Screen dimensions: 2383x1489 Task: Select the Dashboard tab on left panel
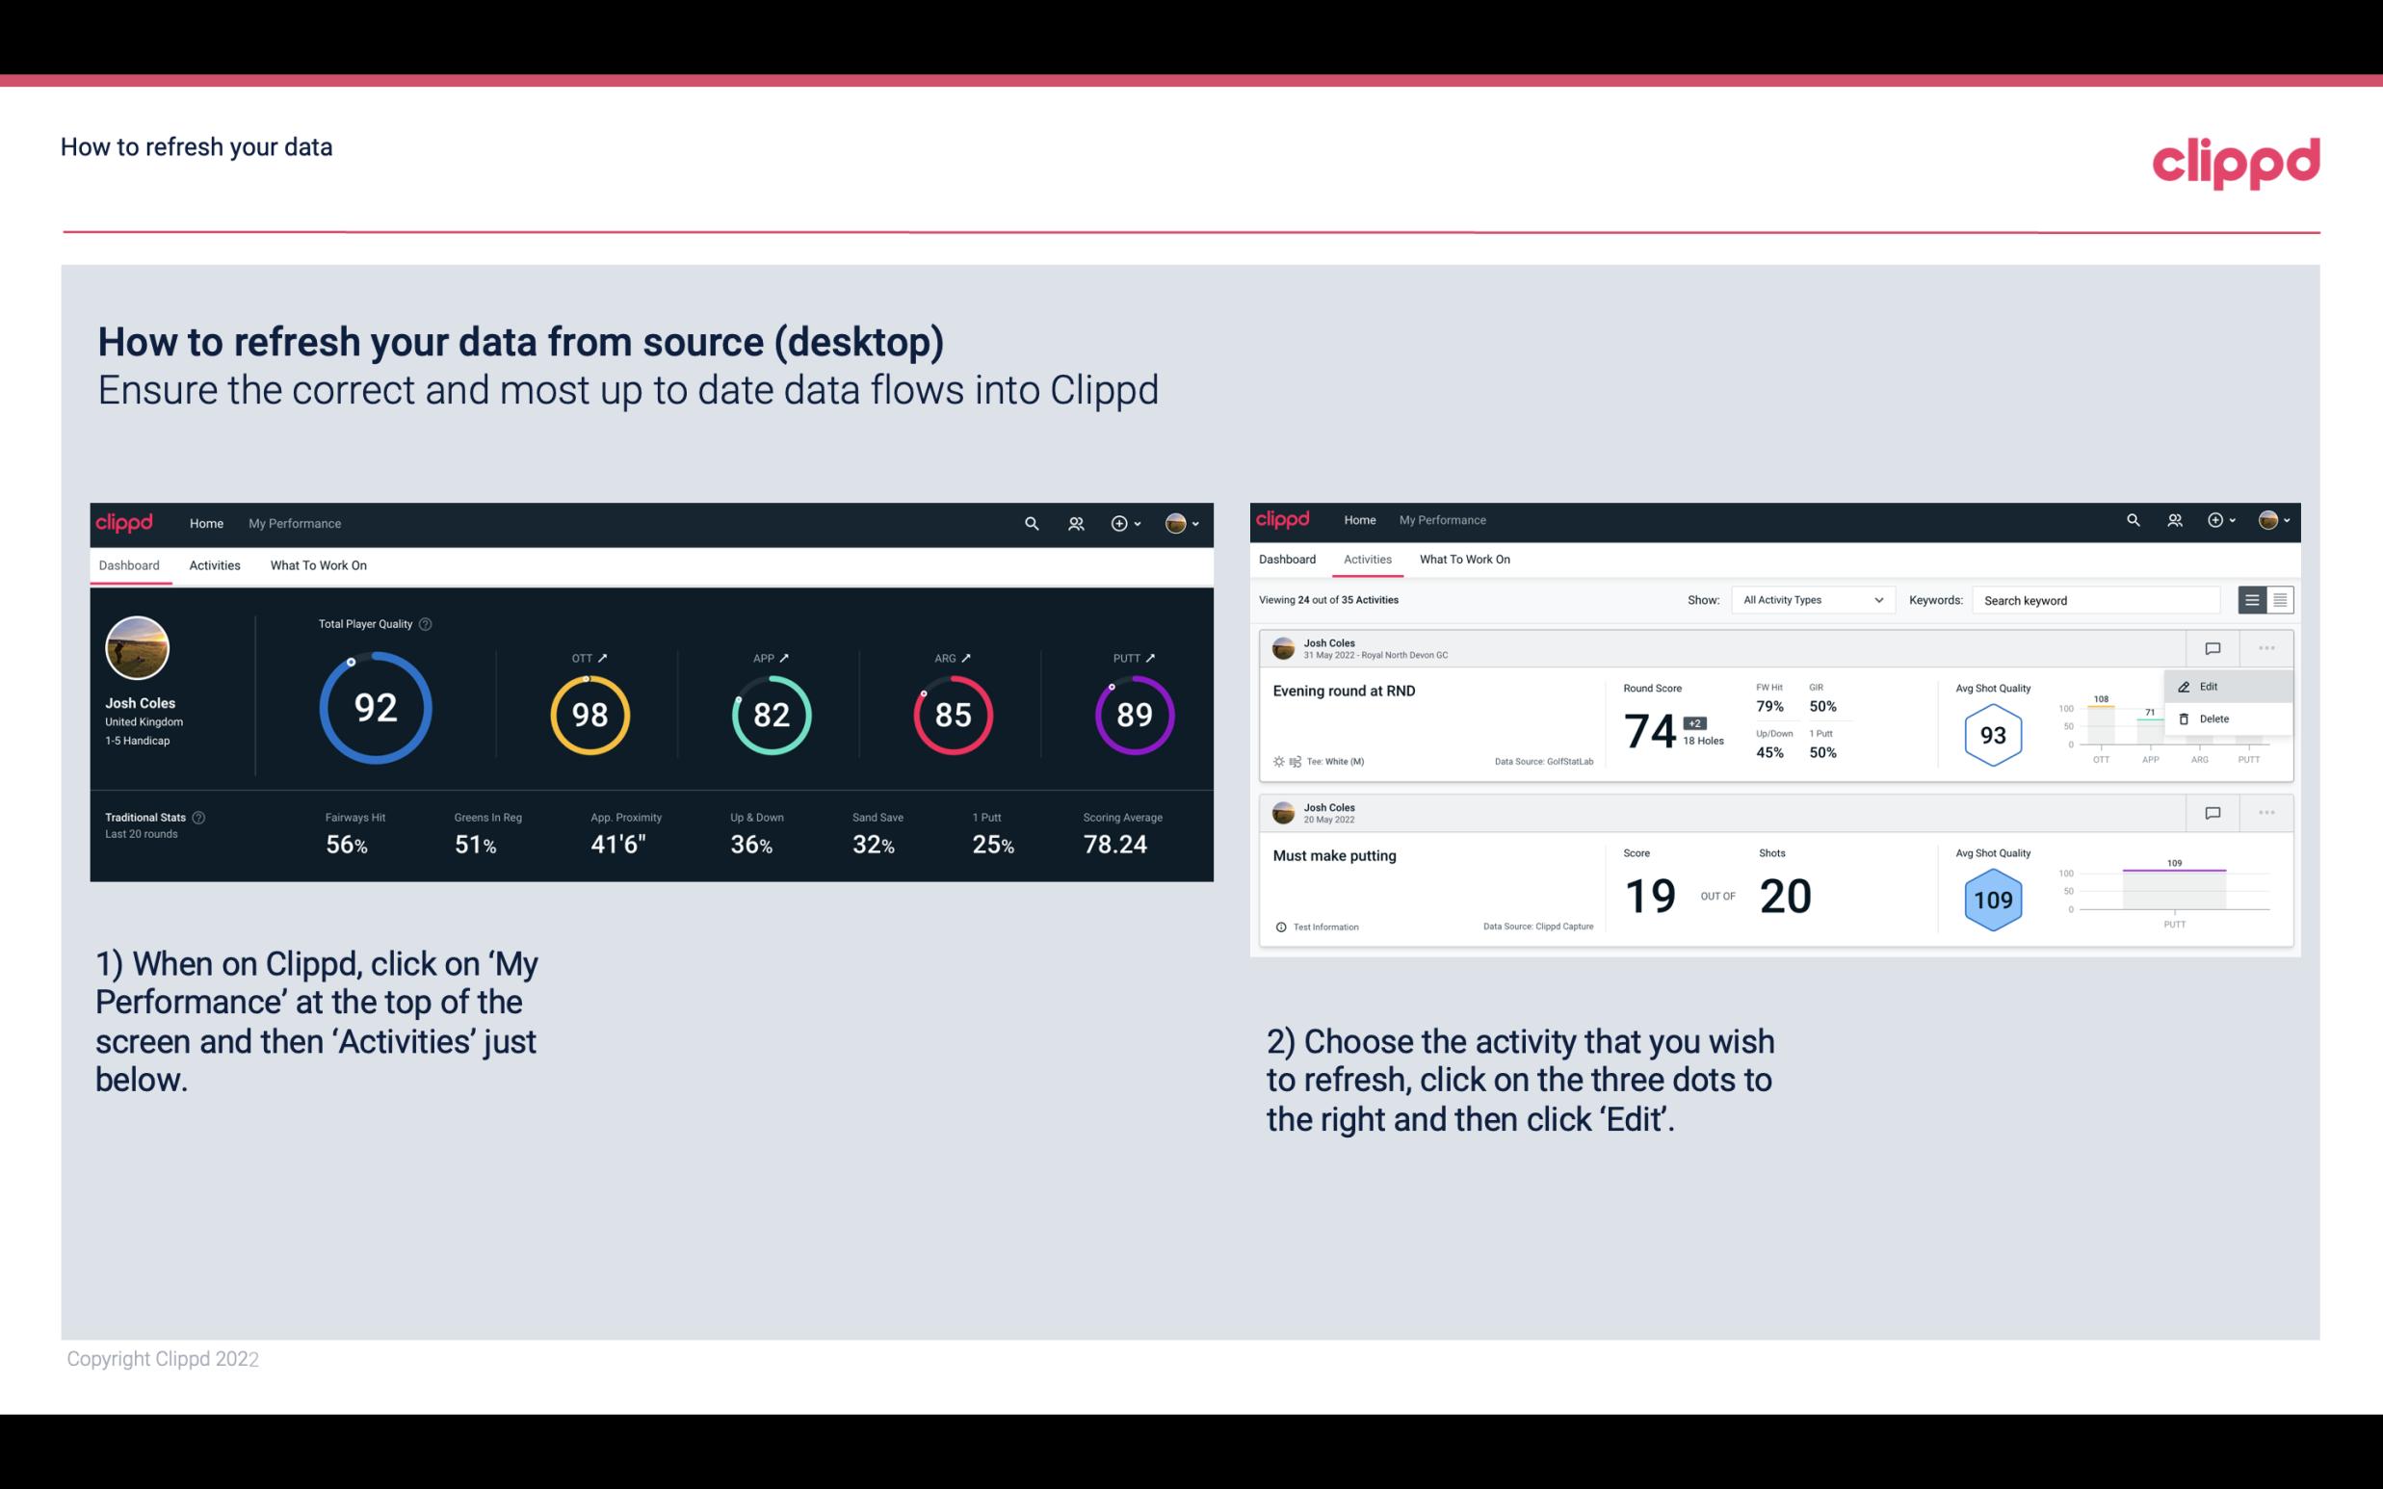130,562
